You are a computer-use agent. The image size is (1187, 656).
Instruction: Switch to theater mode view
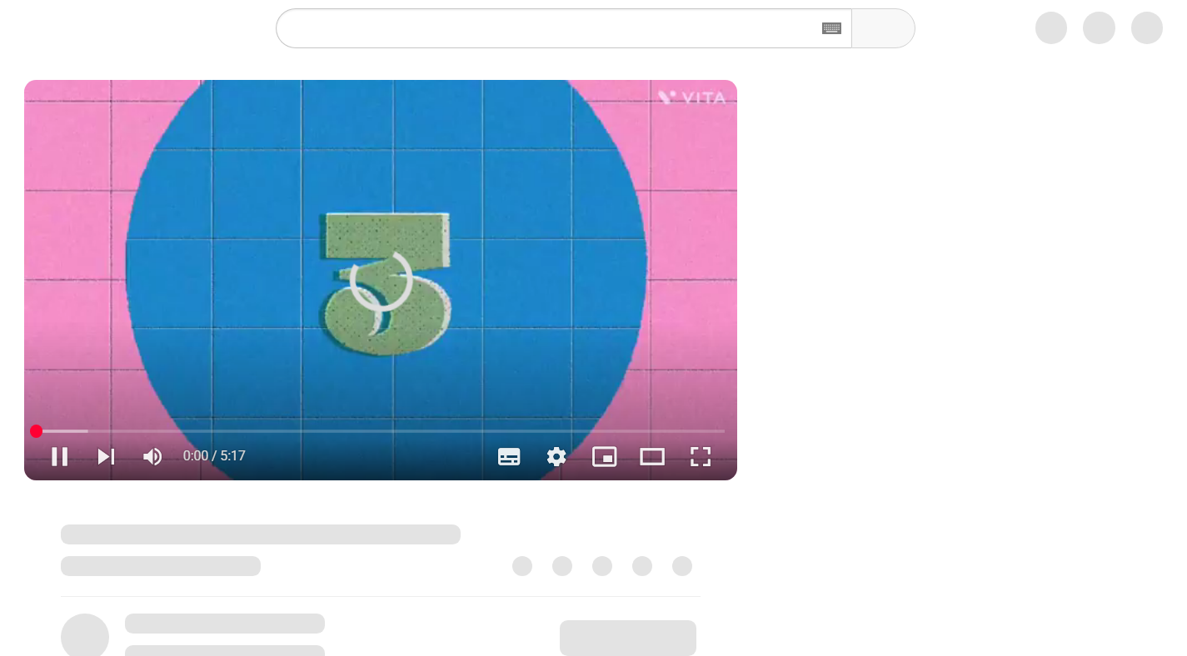coord(651,456)
